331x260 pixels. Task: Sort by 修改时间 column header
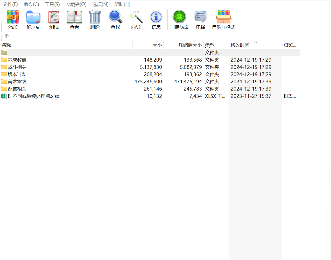point(240,45)
